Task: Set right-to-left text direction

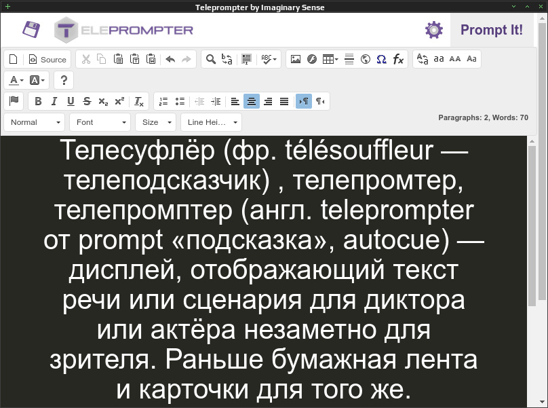Action: pyautogui.click(x=320, y=101)
